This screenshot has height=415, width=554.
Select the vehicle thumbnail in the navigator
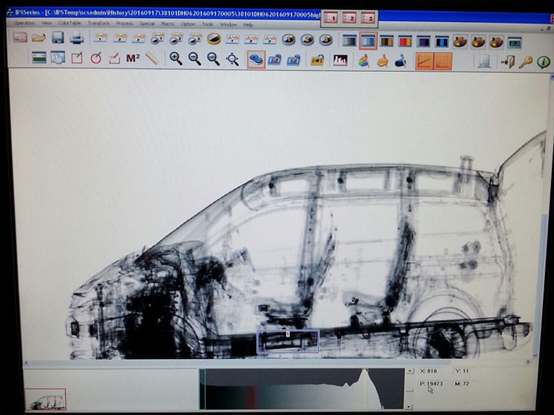(x=46, y=399)
